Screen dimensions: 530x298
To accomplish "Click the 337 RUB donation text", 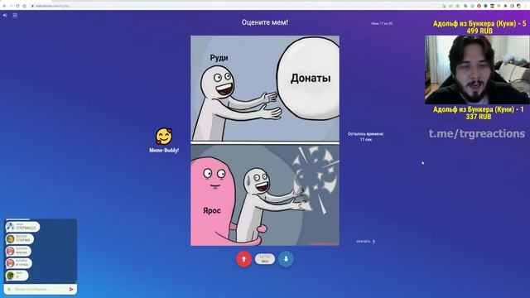I will pos(479,117).
